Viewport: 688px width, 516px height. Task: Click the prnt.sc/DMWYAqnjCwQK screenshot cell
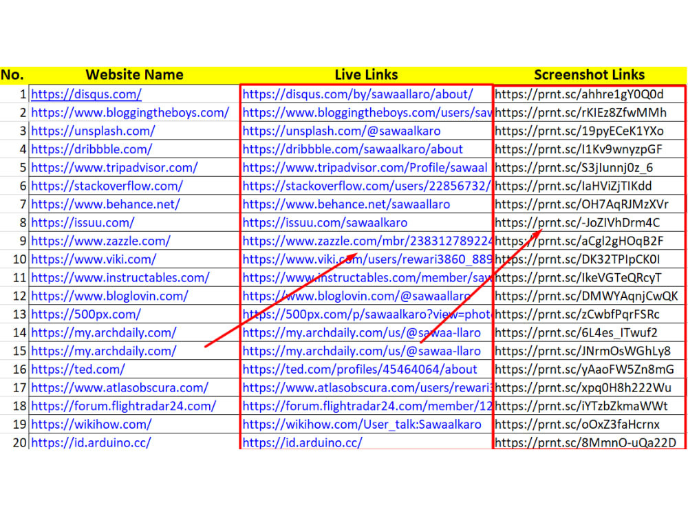590,297
